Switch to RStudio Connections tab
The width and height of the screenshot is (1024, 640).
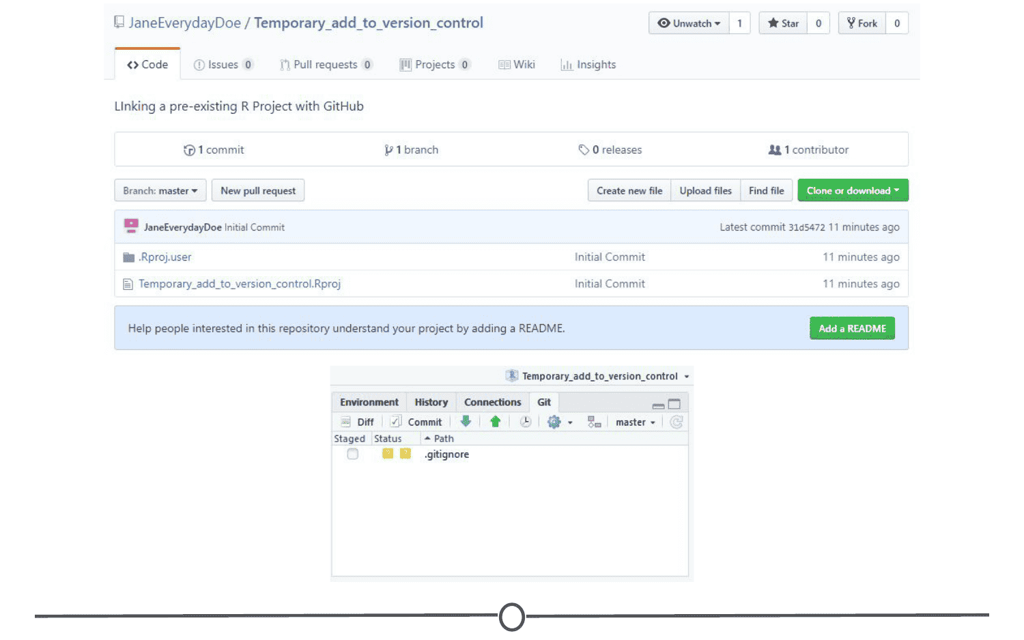pos(493,402)
